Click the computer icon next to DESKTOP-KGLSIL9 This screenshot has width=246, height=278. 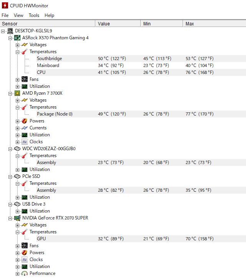pos(10,31)
